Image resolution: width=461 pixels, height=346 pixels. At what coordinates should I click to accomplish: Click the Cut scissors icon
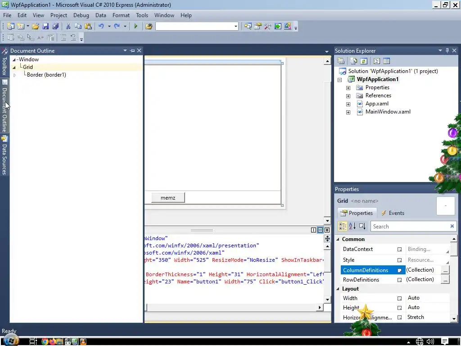(68, 27)
